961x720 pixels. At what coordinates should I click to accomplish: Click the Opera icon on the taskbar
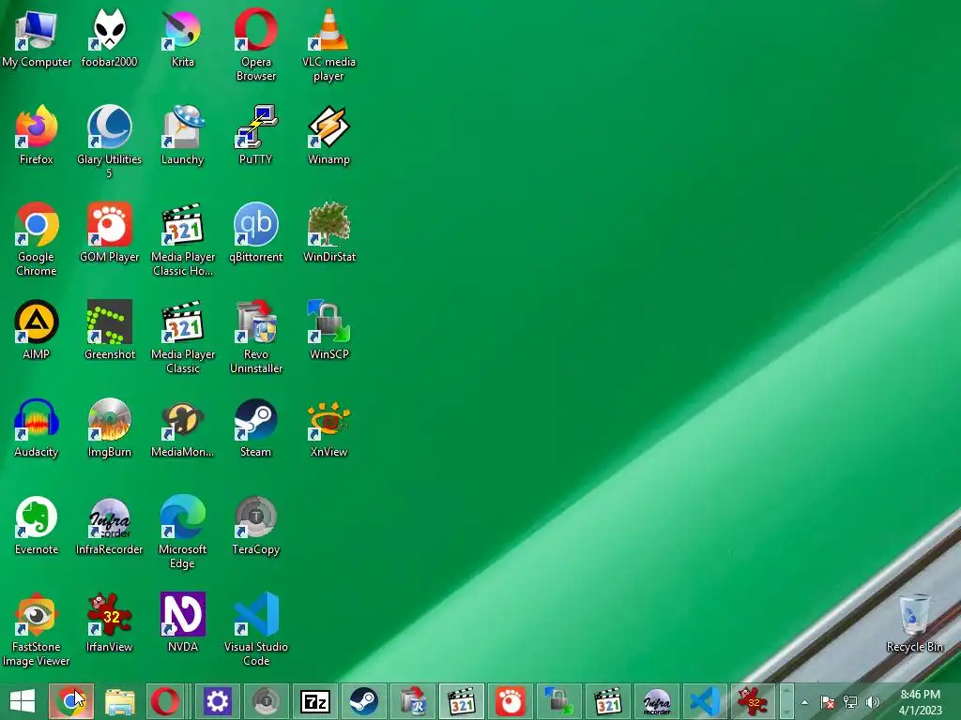coord(165,701)
